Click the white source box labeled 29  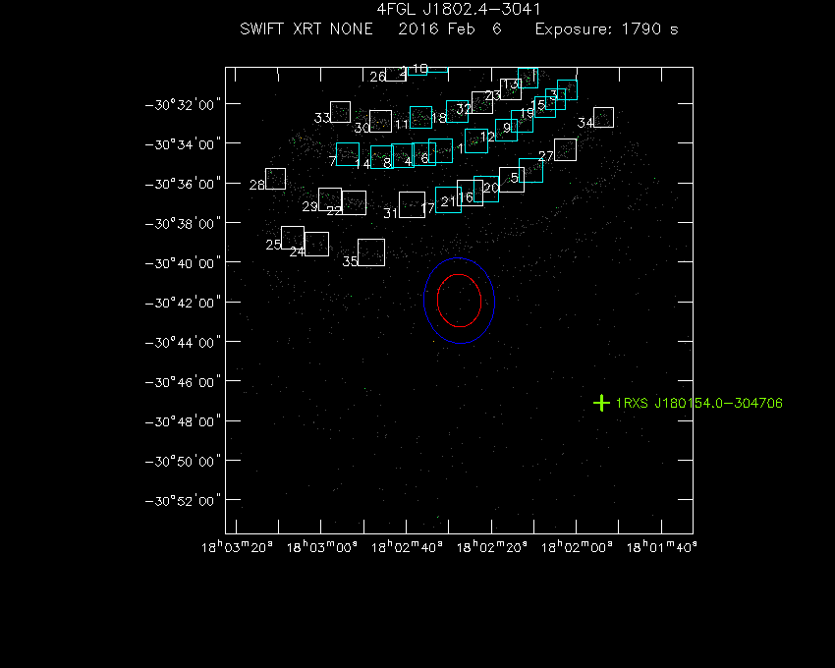pos(330,199)
